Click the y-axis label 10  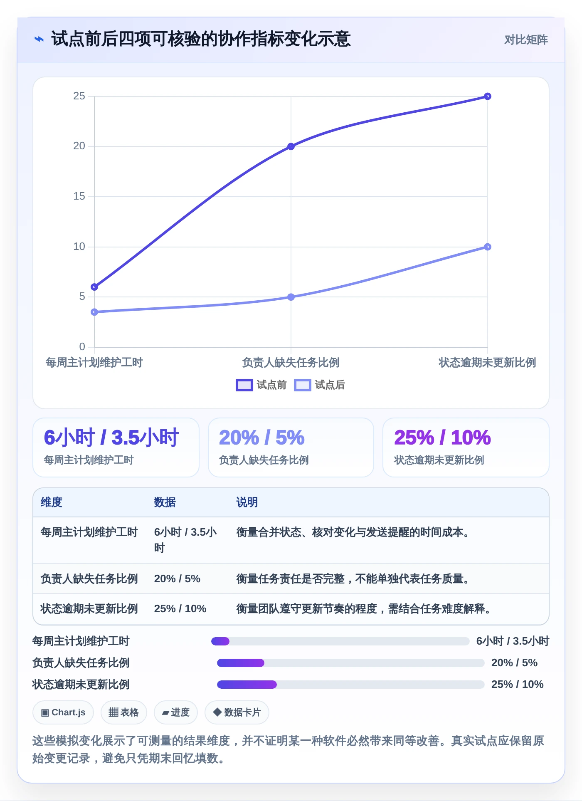(x=79, y=247)
